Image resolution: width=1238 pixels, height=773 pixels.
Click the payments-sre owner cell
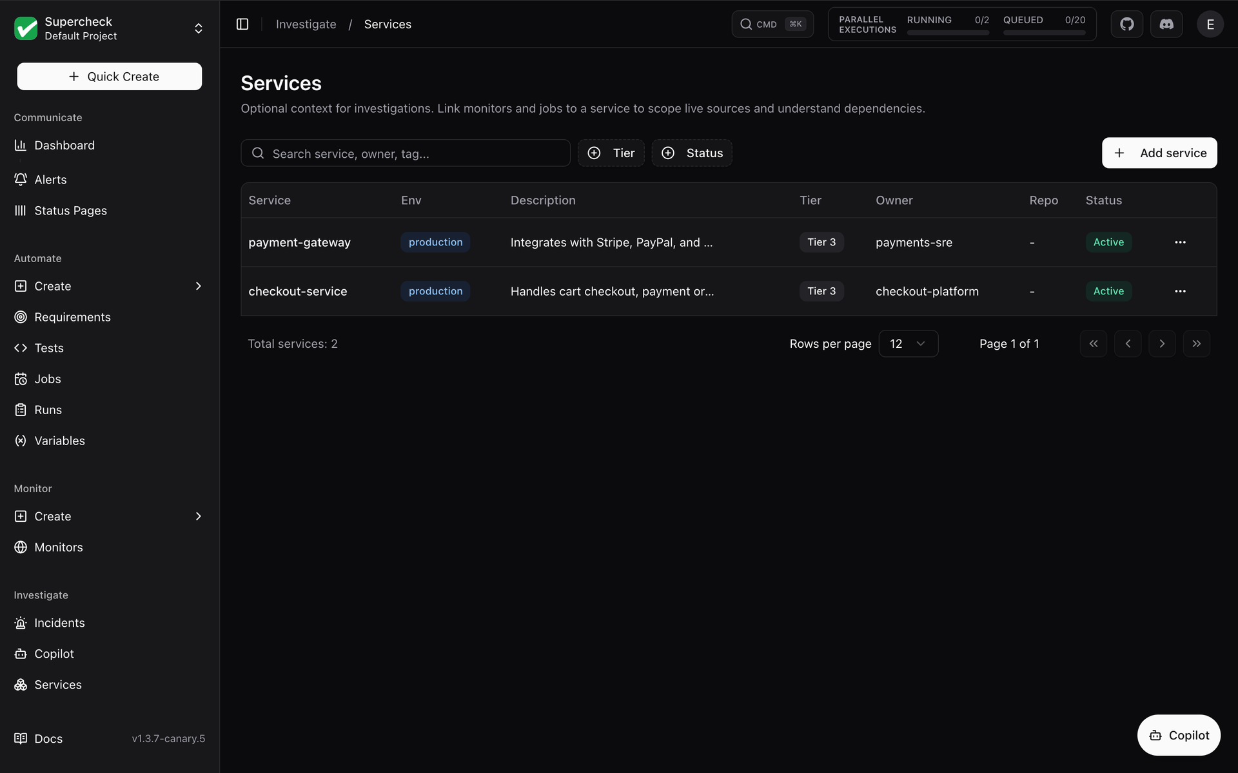coord(914,242)
